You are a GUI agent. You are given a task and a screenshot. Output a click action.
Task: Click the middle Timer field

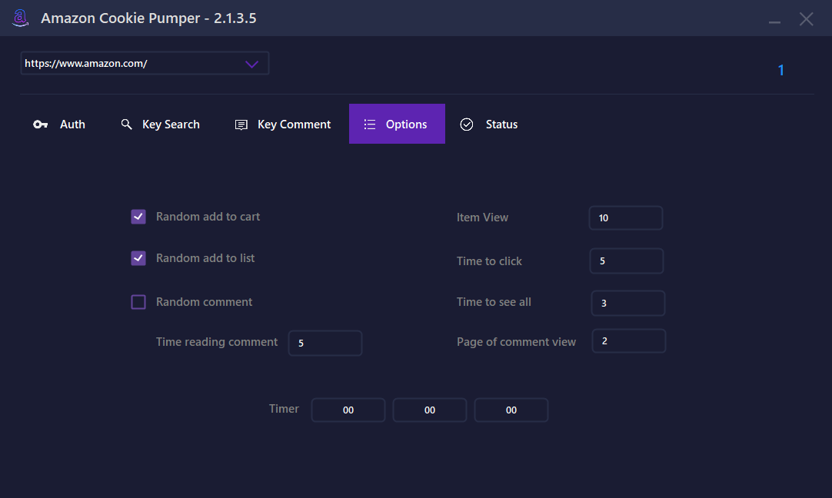point(430,410)
